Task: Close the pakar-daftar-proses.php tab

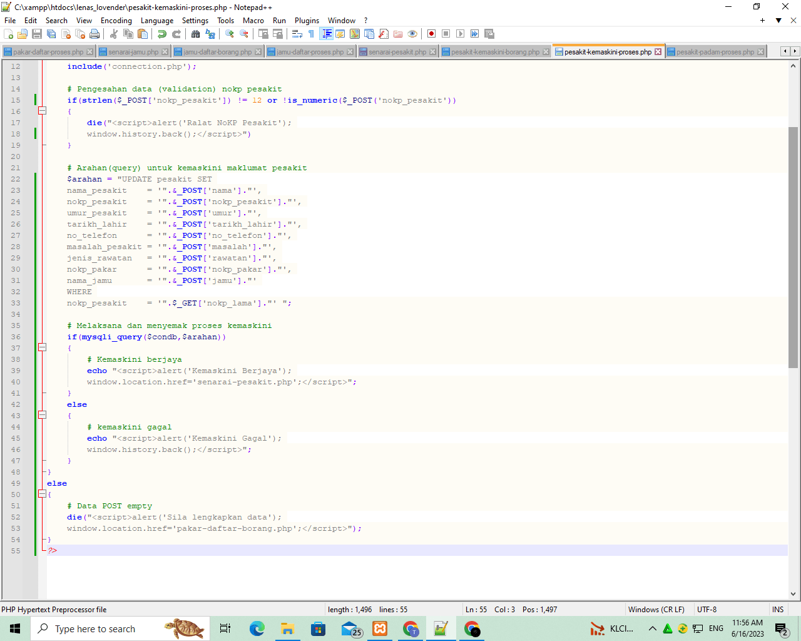Action: [89, 52]
